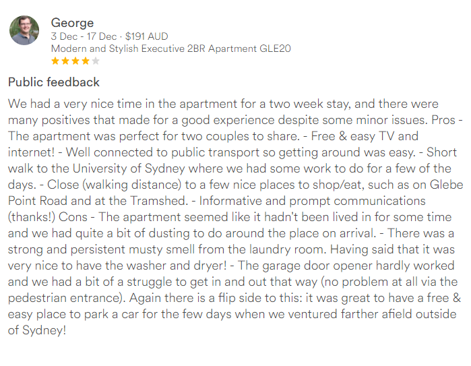The height and width of the screenshot is (366, 471).
Task: Click the final words of Sydney!
Action: click(37, 330)
